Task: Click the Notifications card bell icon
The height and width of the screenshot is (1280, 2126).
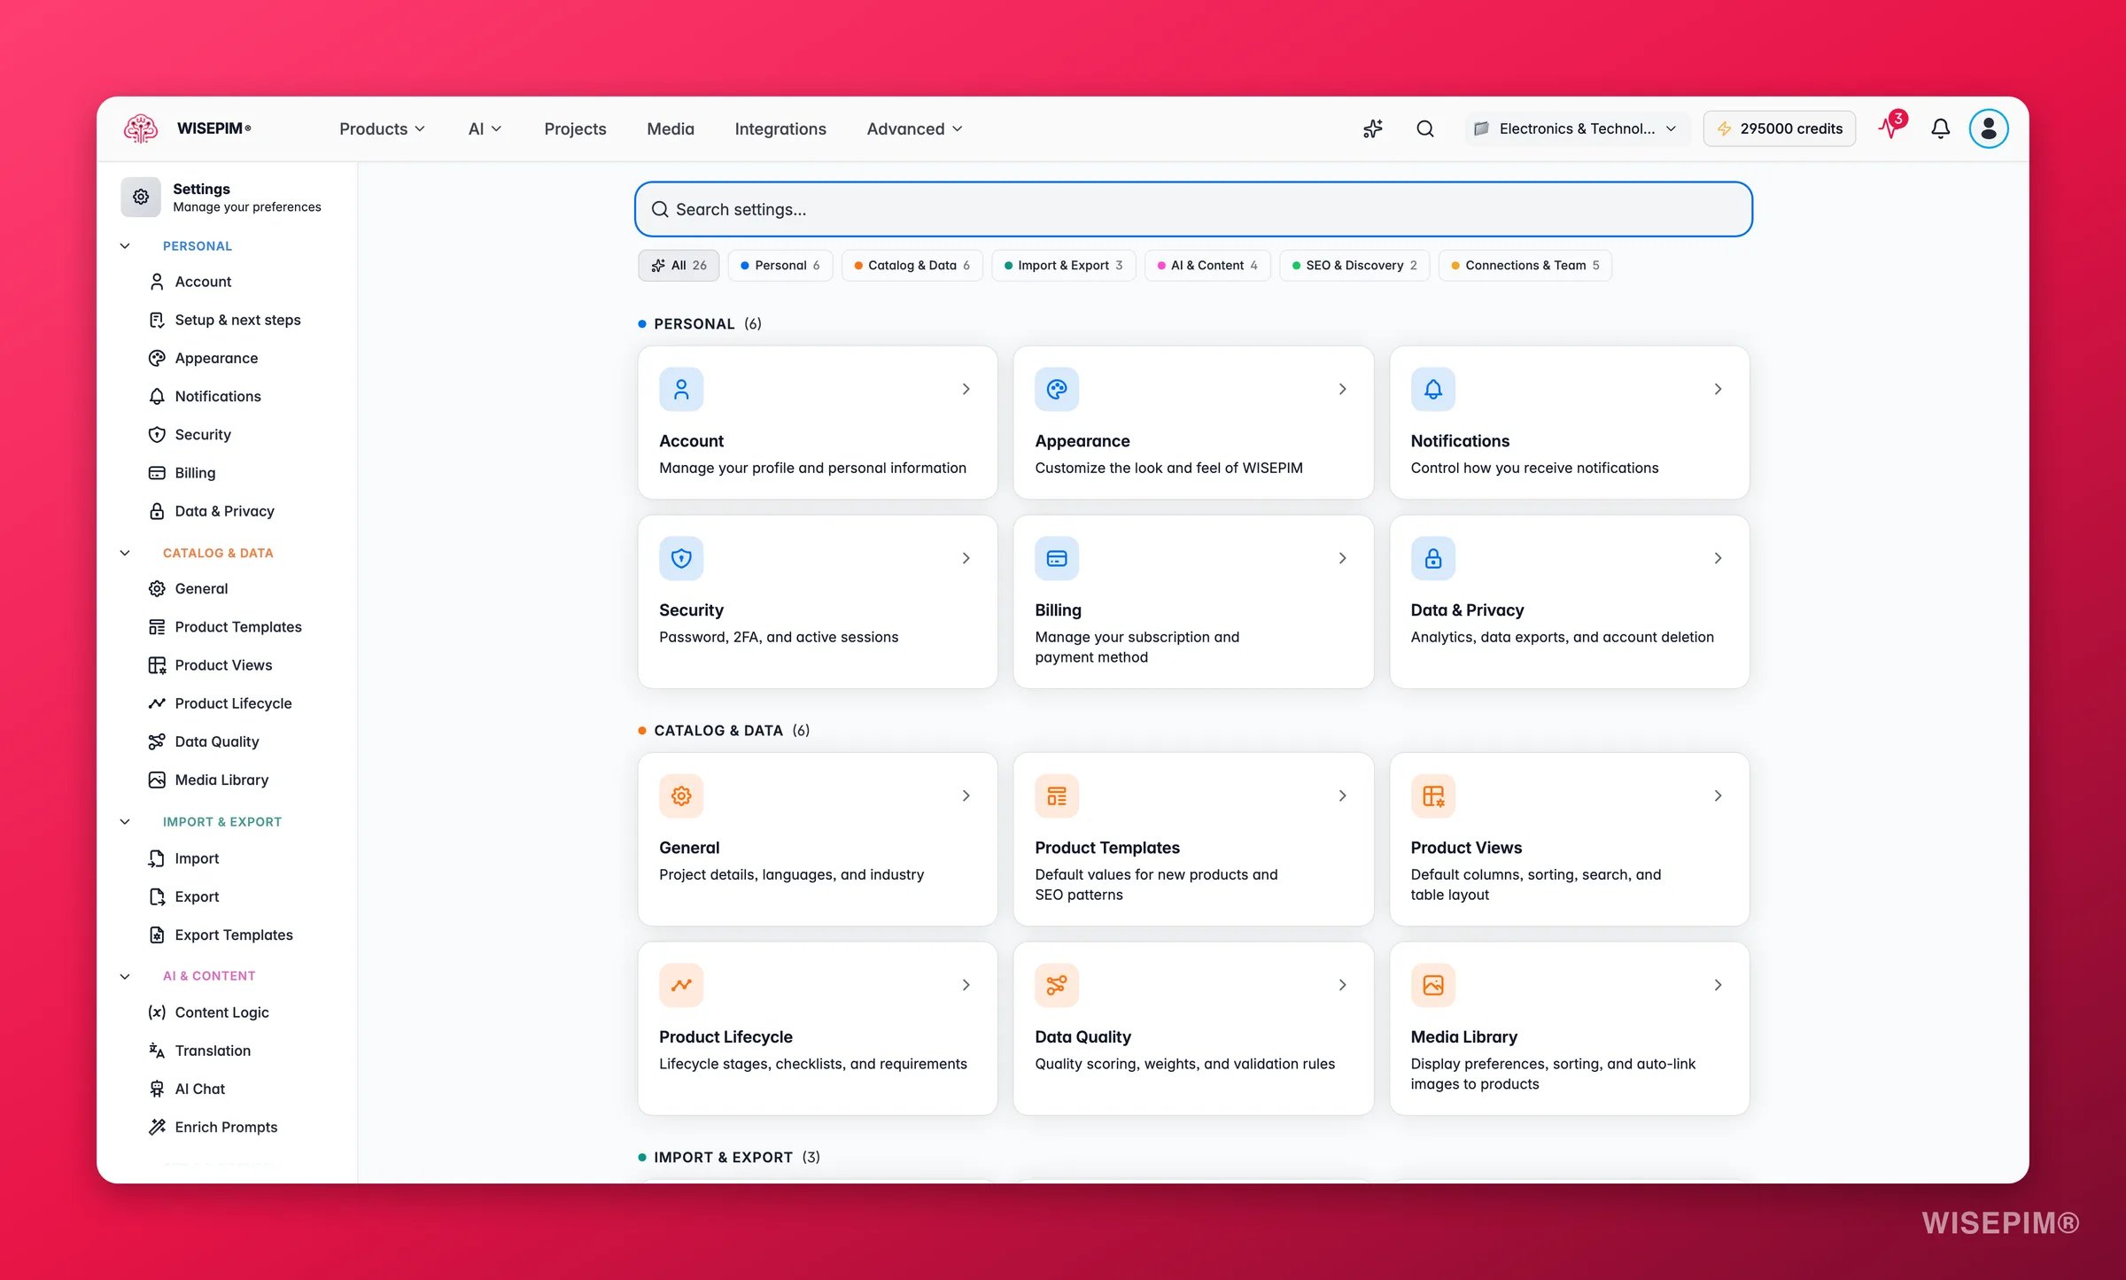Action: (1432, 389)
